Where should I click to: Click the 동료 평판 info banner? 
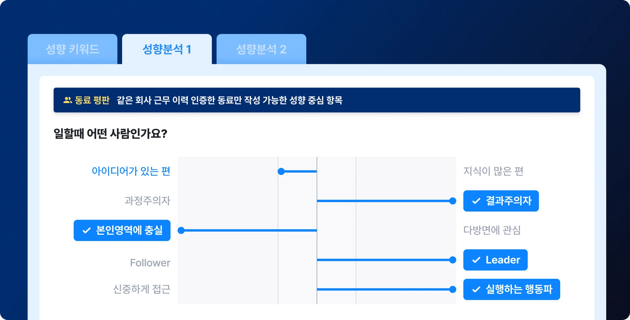point(317,100)
